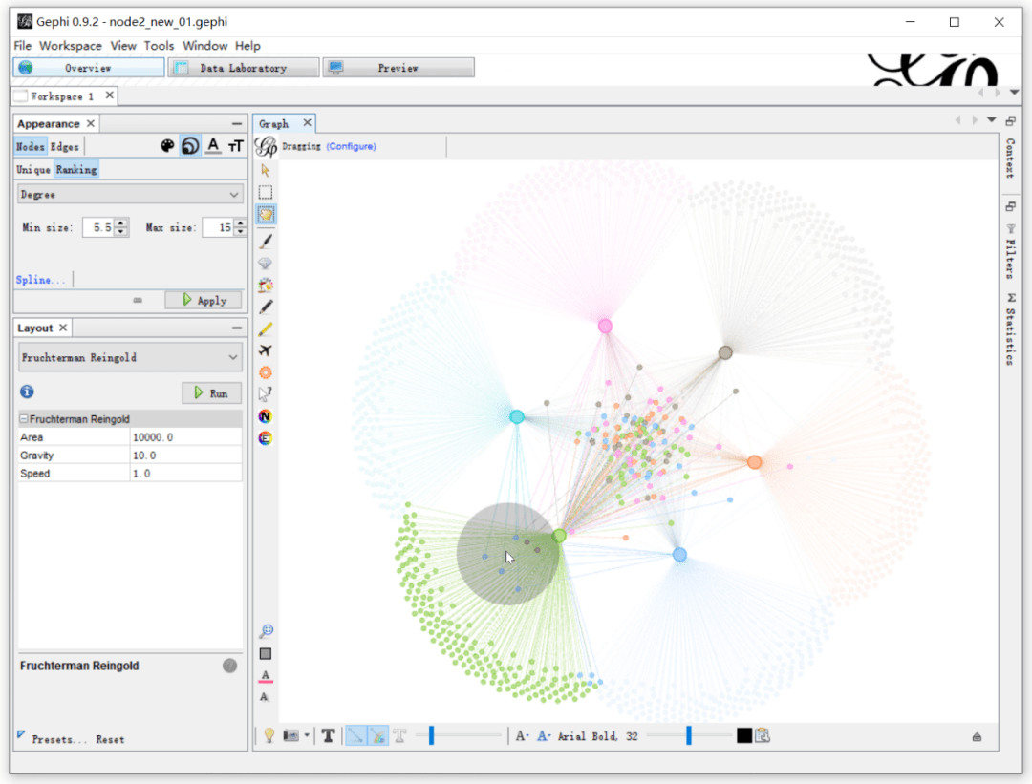Select the label size TT icon
The height and width of the screenshot is (784, 1032).
click(x=235, y=146)
